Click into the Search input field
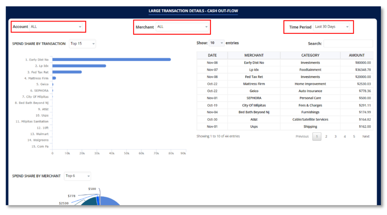 click(348, 44)
